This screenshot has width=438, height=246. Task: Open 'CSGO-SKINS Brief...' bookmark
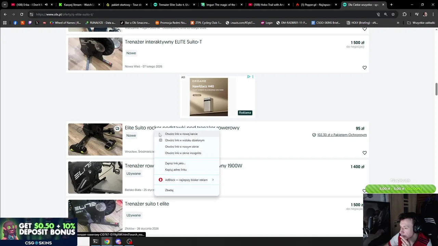tap(326, 23)
